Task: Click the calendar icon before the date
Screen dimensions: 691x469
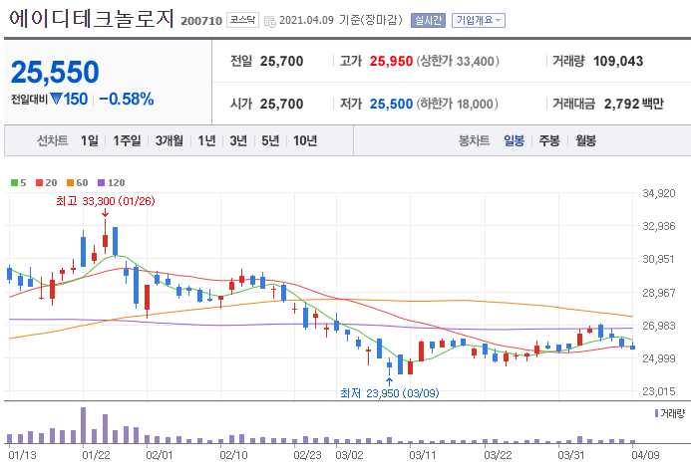Action: pos(269,21)
